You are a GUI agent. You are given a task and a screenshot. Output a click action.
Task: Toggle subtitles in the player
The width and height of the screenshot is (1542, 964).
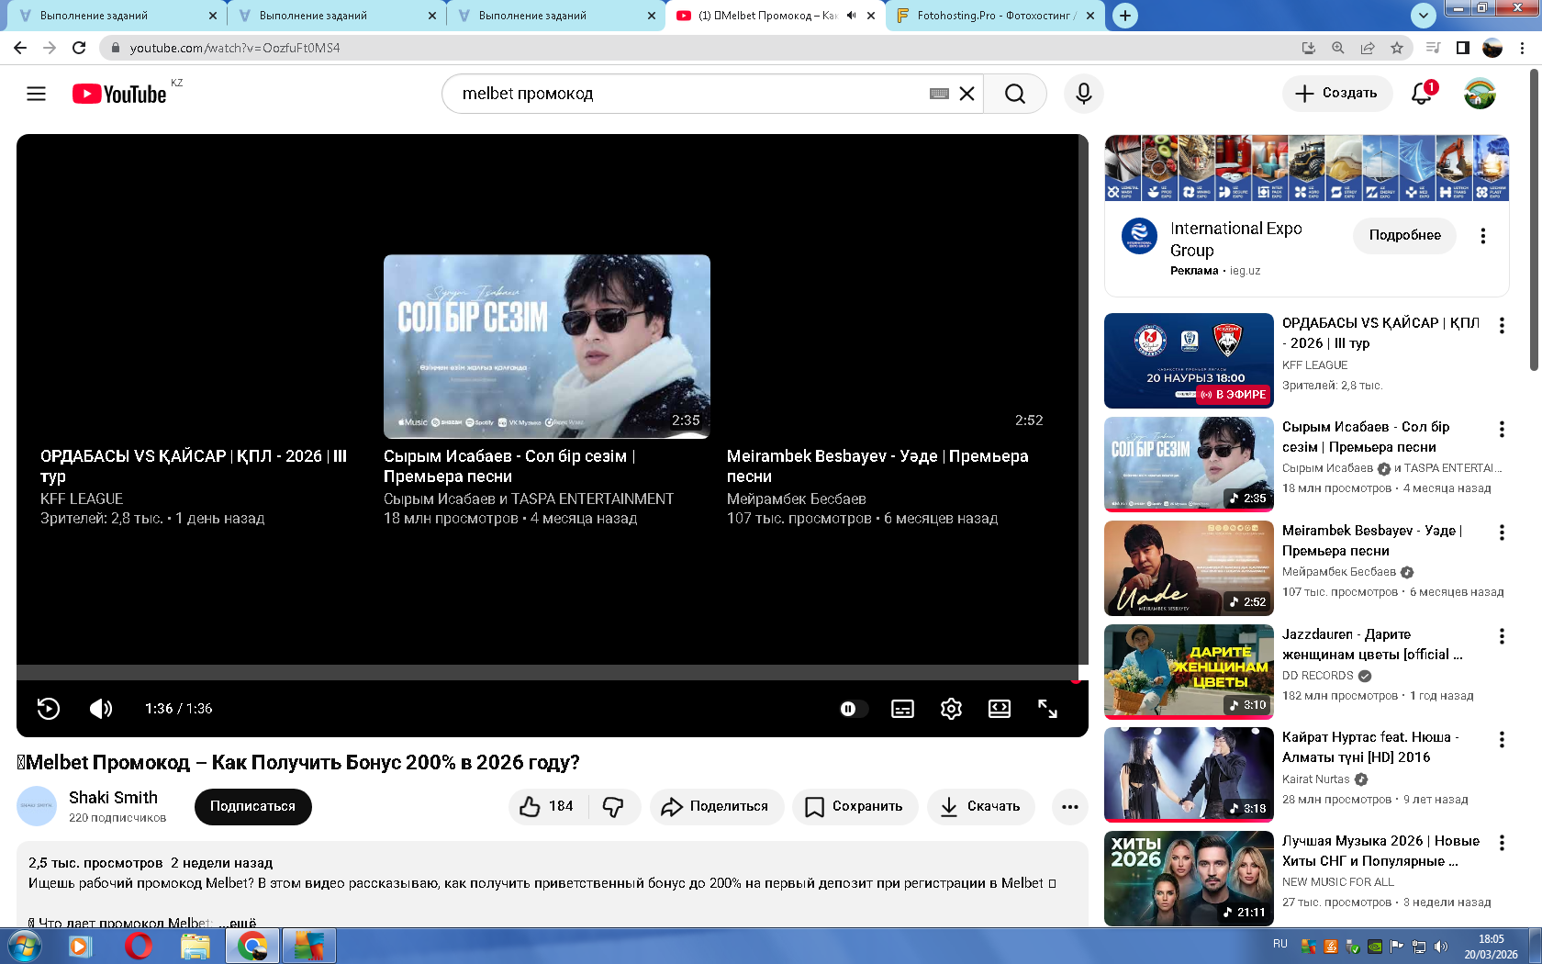[x=902, y=709]
